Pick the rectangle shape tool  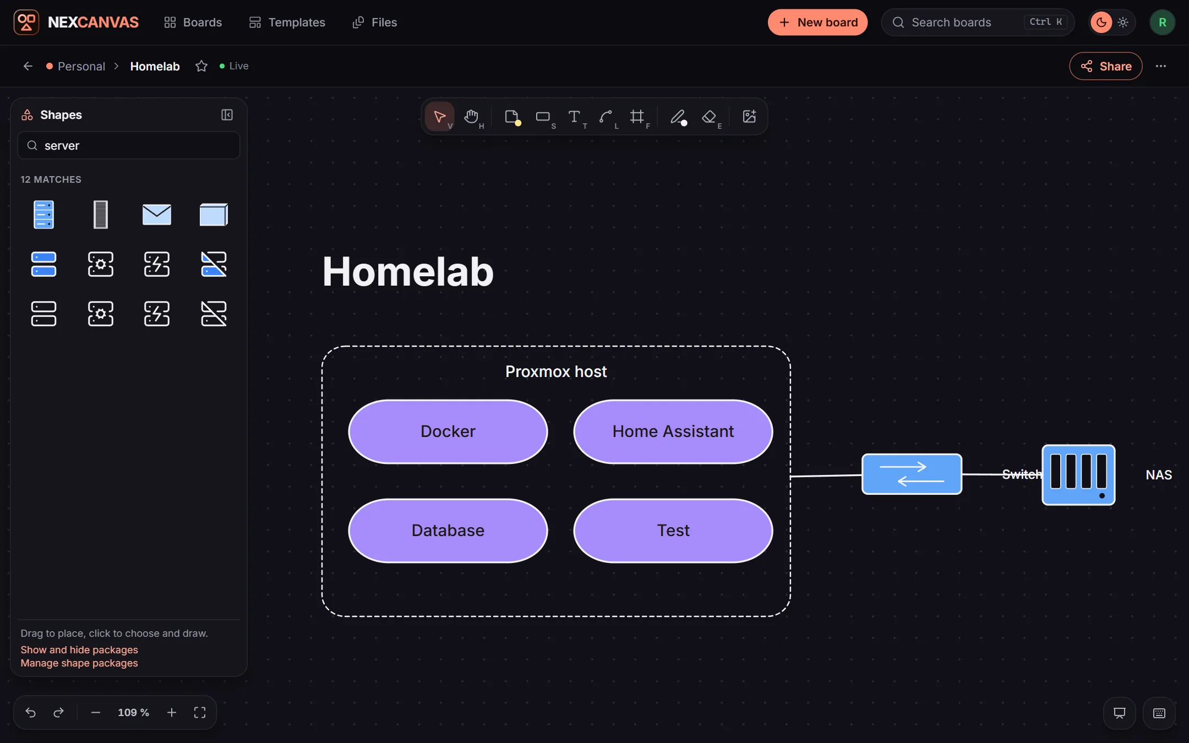[x=543, y=117]
